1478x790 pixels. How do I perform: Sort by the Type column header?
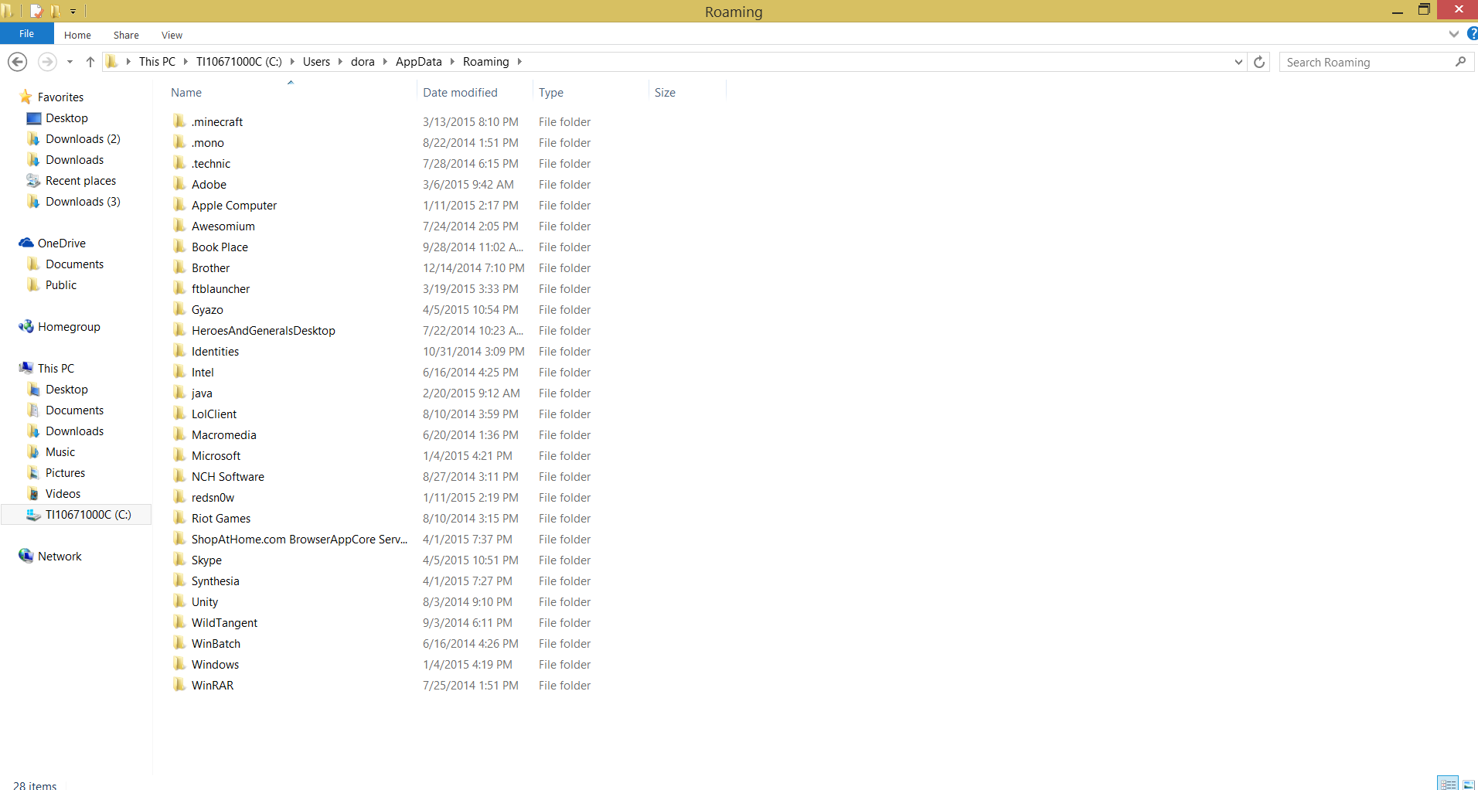pos(551,93)
